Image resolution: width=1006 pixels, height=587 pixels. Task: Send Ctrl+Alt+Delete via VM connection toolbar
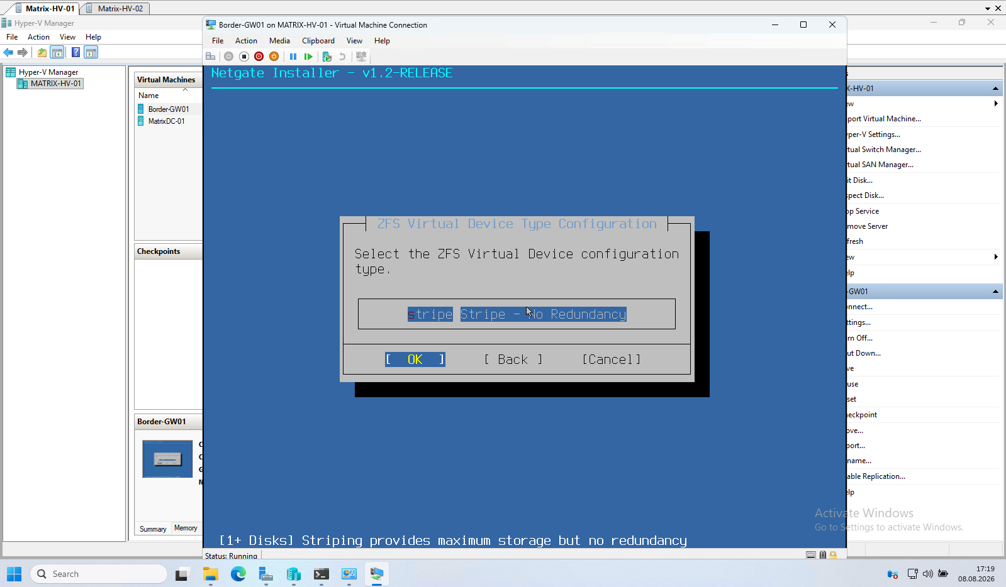pyautogui.click(x=211, y=57)
